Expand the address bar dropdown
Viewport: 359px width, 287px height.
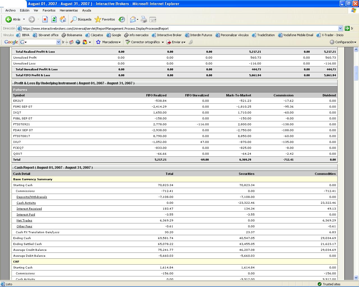340,28
